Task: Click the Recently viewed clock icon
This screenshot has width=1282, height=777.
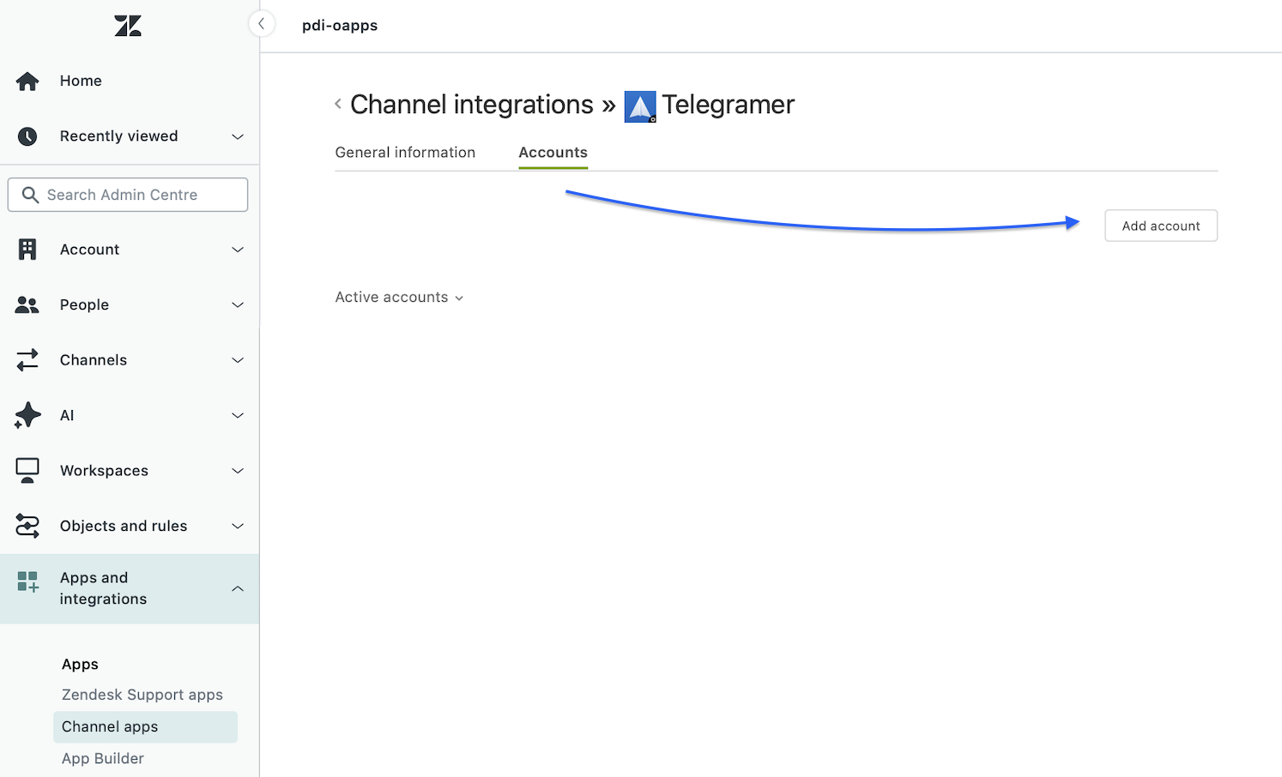Action: 27,136
